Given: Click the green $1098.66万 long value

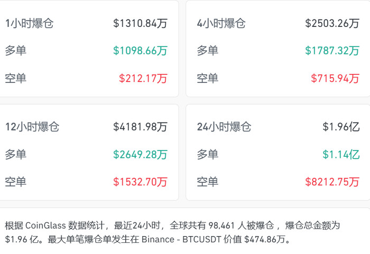Looking at the screenshot, I should click(140, 51).
